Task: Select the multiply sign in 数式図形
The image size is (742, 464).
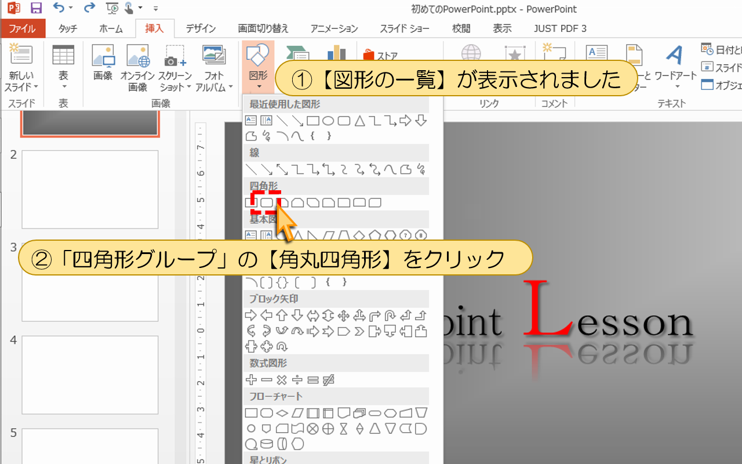Action: (282, 380)
